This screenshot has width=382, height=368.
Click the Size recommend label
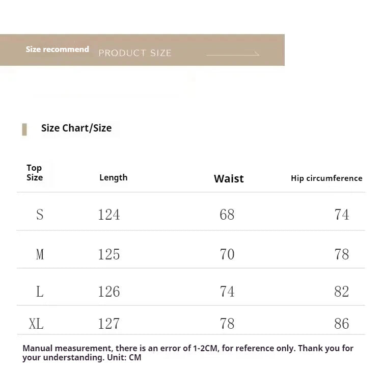pos(57,49)
